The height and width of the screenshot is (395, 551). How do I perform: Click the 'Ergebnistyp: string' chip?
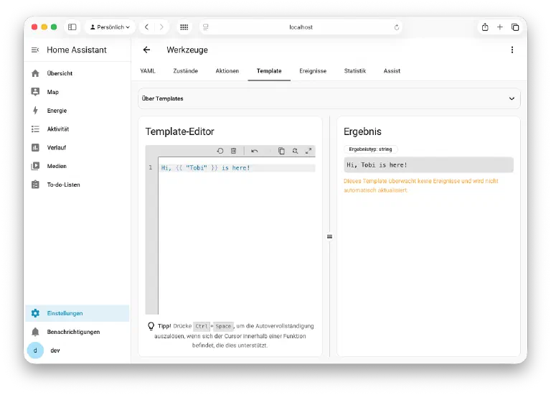coord(370,149)
